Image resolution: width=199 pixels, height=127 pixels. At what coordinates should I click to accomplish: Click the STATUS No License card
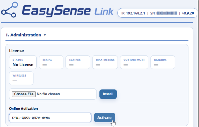click(23, 62)
